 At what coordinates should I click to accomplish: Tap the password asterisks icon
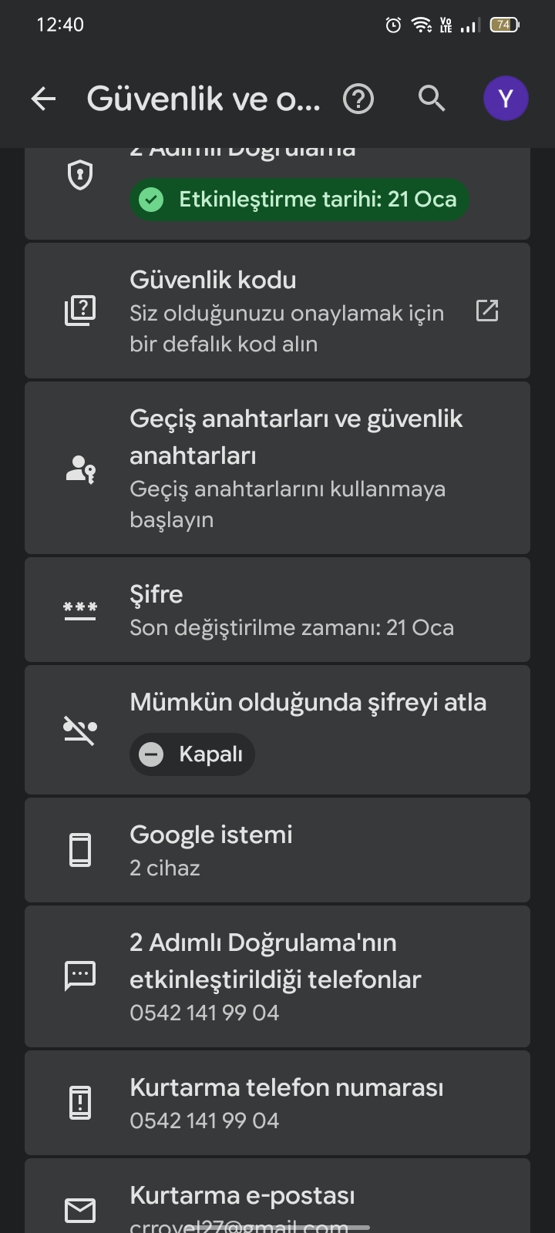80,610
